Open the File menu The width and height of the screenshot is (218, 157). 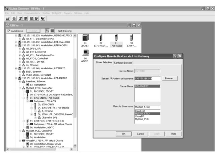coord(7,13)
